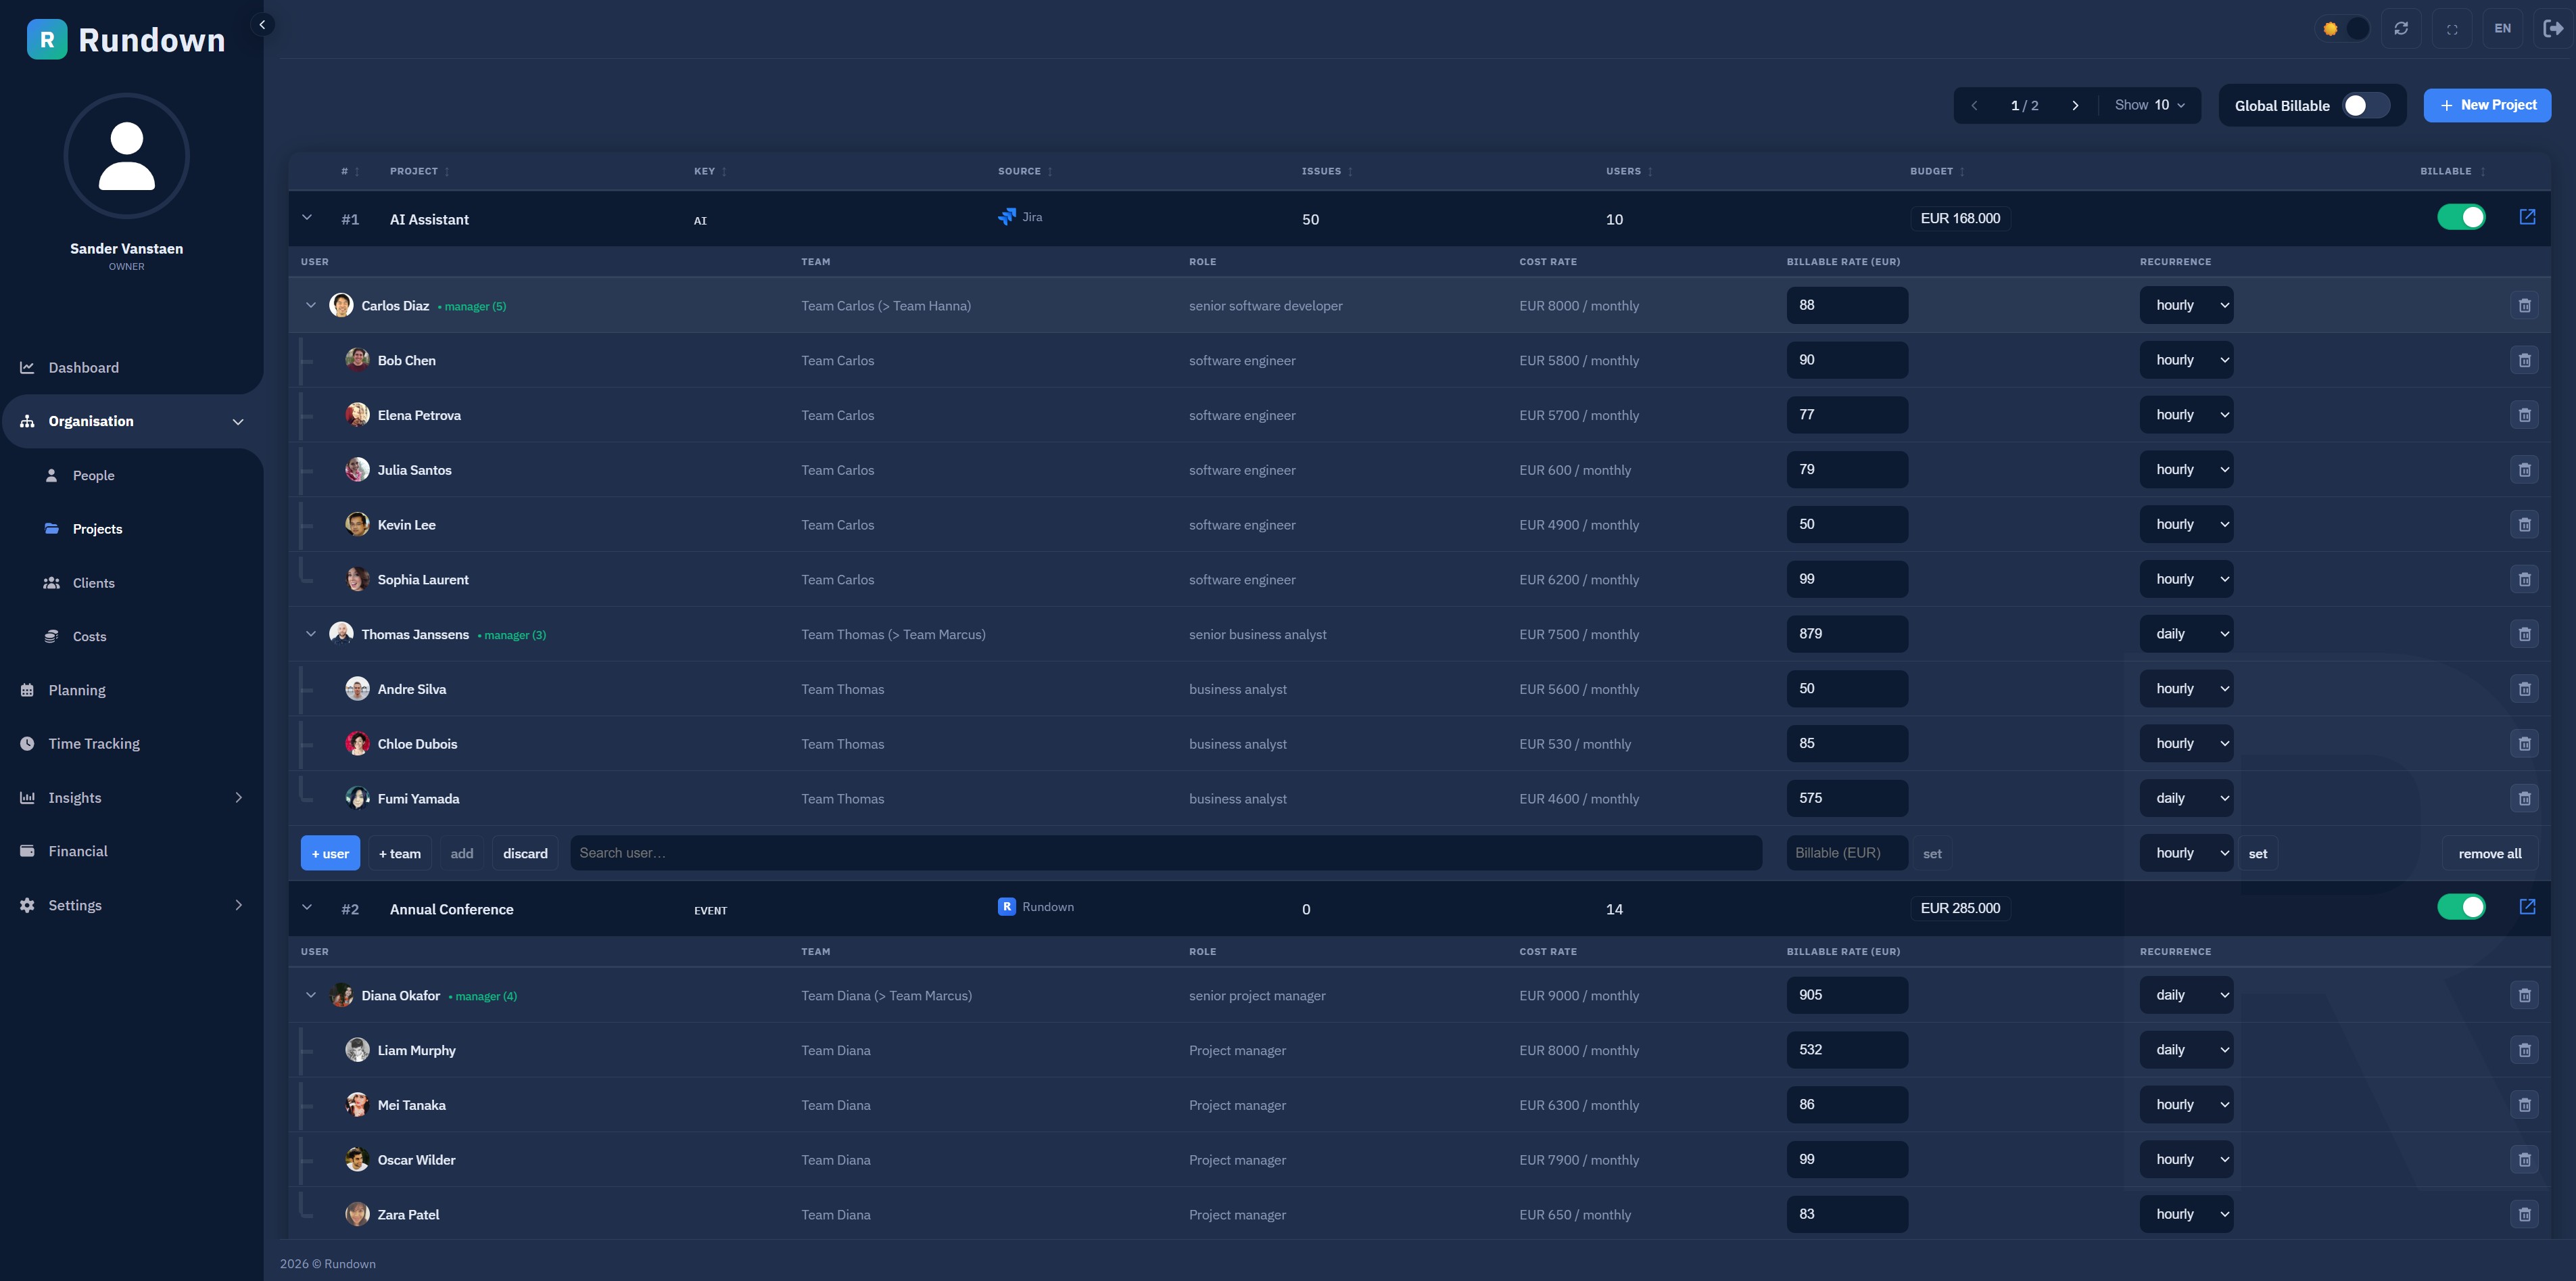Open Clients in the sidebar
Viewport: 2576px width, 1281px height.
pos(93,583)
